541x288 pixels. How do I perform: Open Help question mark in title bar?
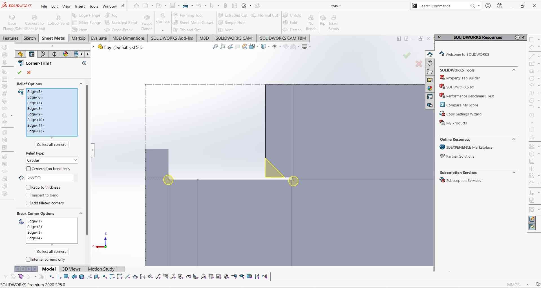pos(500,6)
